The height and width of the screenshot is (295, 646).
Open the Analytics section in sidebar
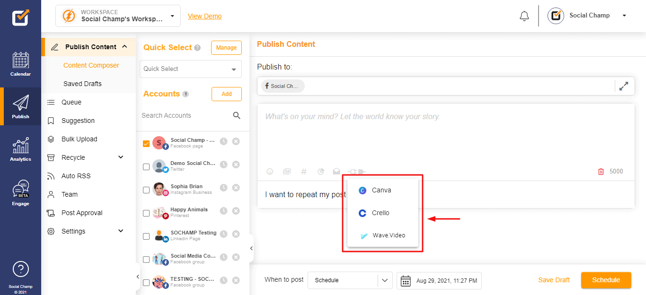click(x=20, y=149)
